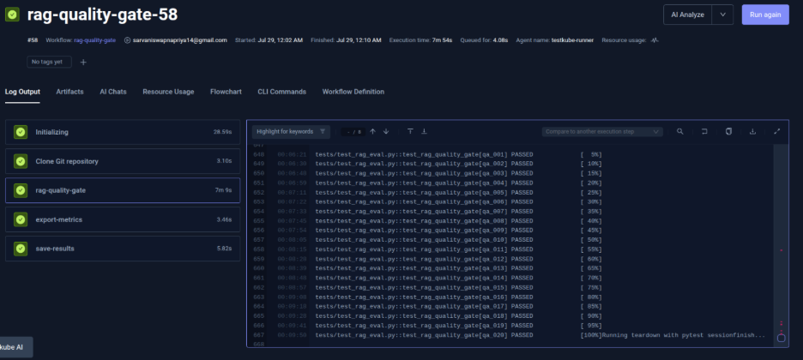
Task: Click the email sarvaniswapnapriya14@gmail.com
Action: tap(180, 40)
